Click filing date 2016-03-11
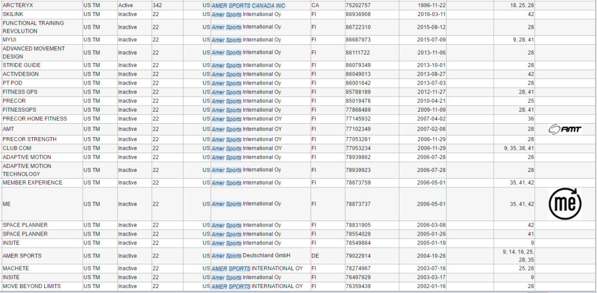This screenshot has width=597, height=293. 431,14
